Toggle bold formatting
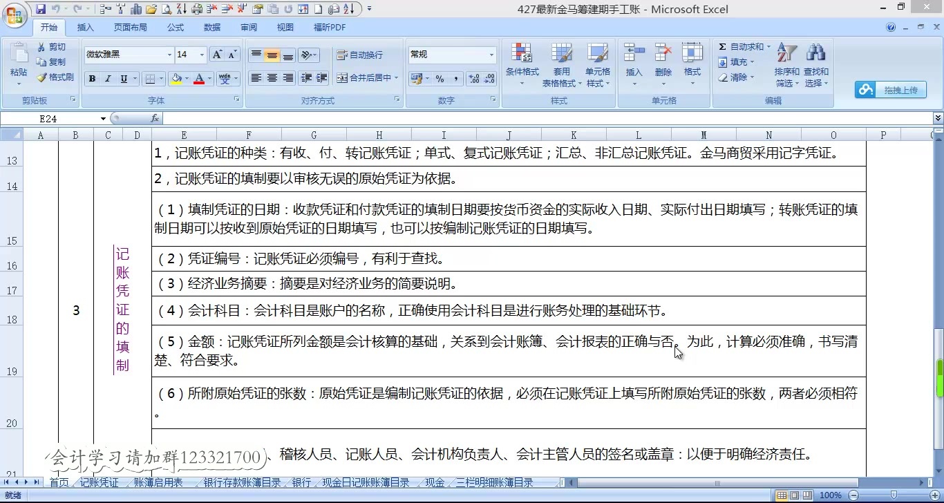 (x=92, y=79)
